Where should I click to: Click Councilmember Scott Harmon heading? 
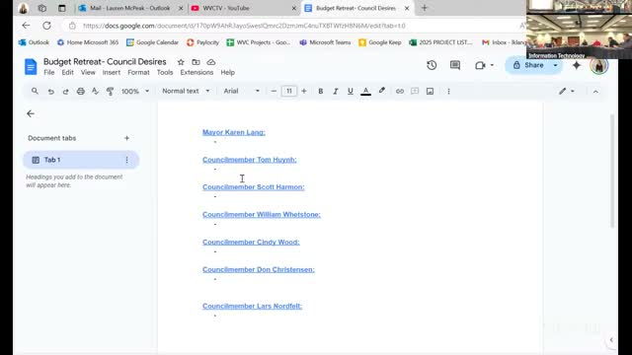tap(254, 187)
